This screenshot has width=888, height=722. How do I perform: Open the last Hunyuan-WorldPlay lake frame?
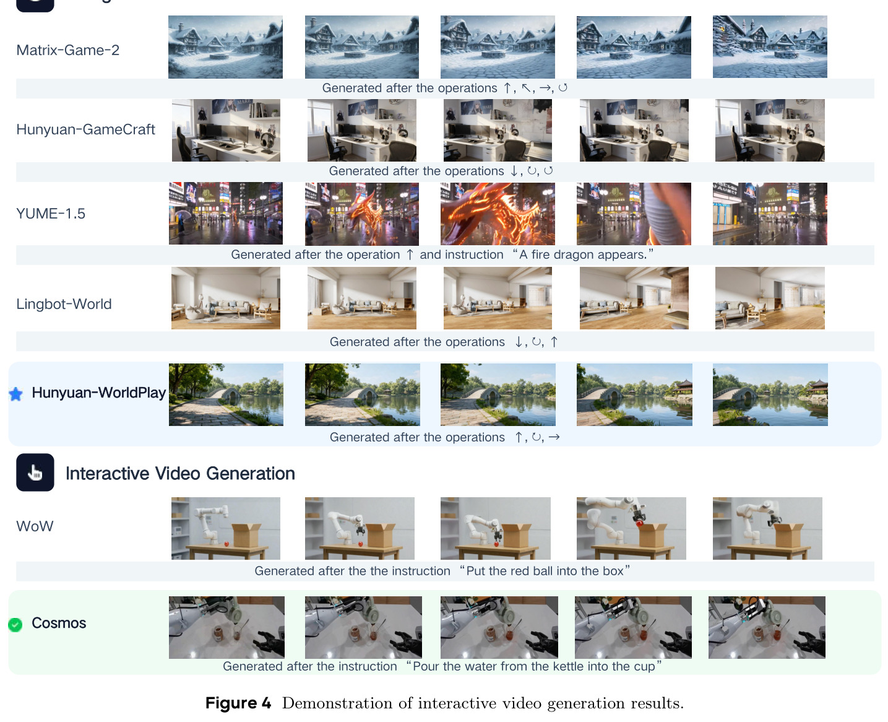coord(770,394)
